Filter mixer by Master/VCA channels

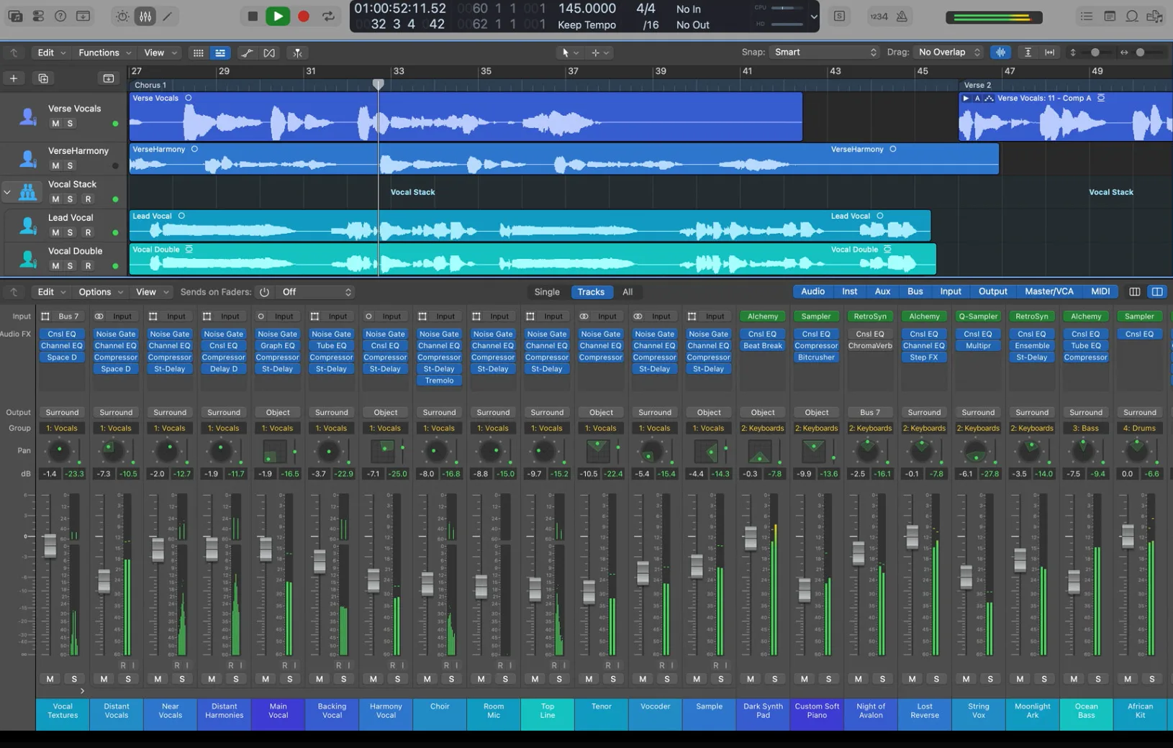click(1049, 291)
